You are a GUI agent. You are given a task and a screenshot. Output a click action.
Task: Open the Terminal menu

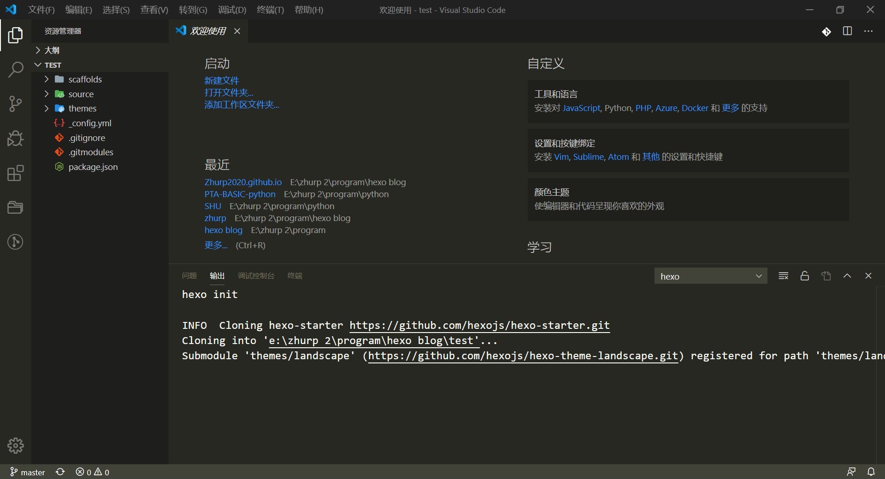pyautogui.click(x=271, y=10)
